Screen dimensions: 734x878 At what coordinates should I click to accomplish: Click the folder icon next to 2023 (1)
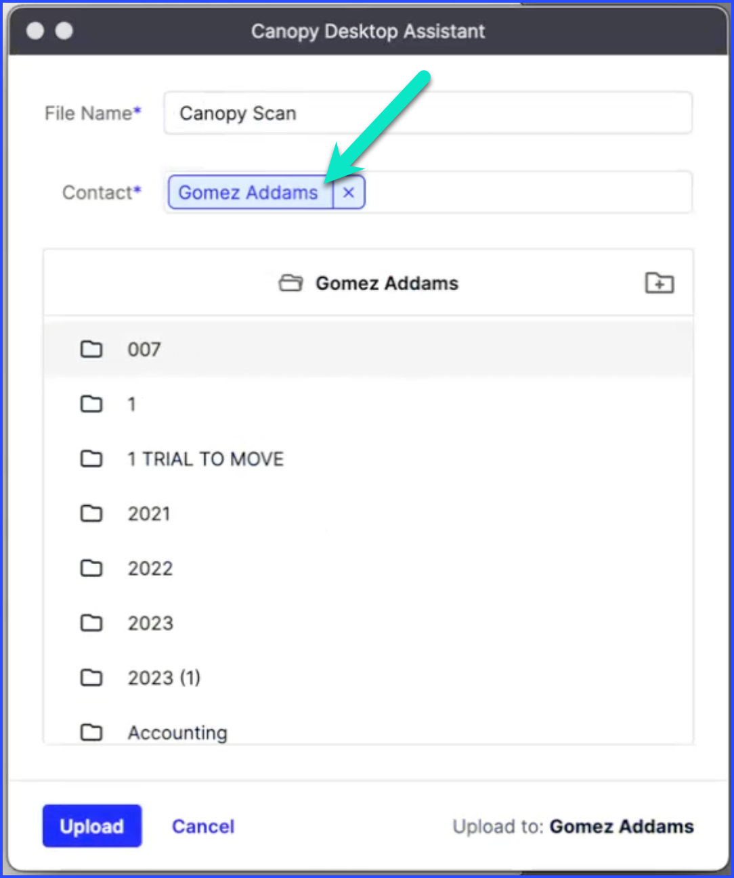point(91,677)
